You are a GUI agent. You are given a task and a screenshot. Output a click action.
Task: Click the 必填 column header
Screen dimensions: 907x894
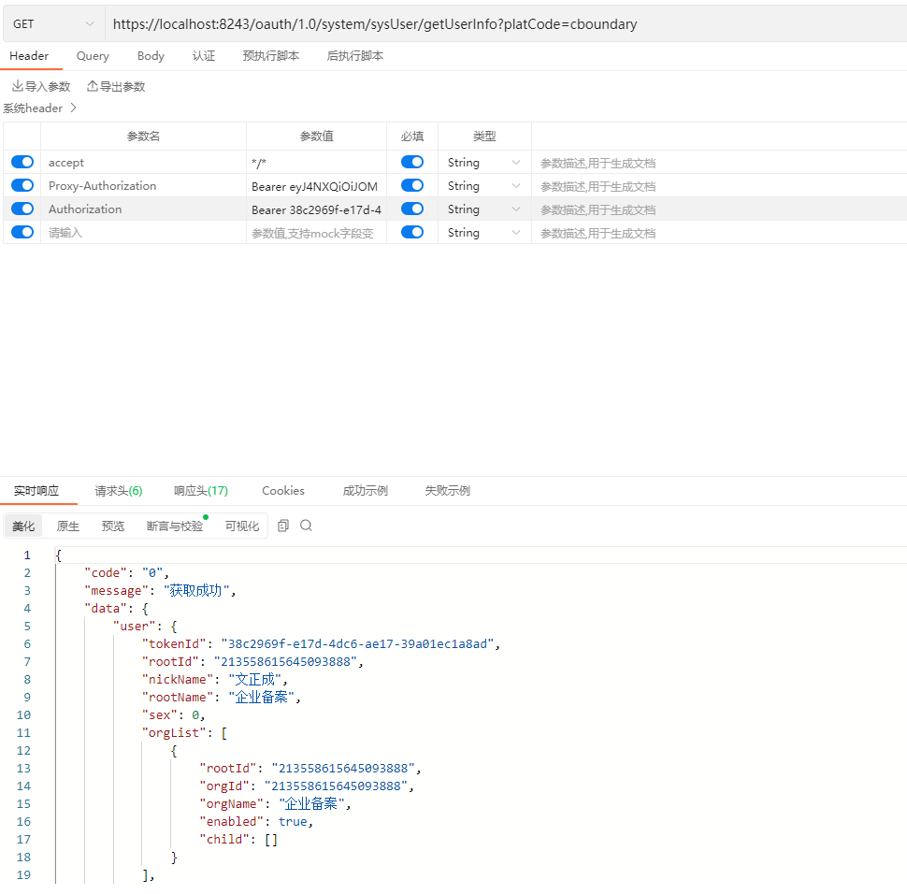[412, 137]
